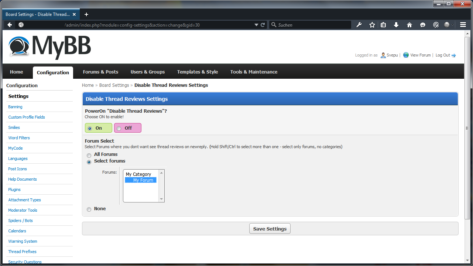Screen dimensions: 473x266
Task: Open a new browser tab
Action: 86,14
